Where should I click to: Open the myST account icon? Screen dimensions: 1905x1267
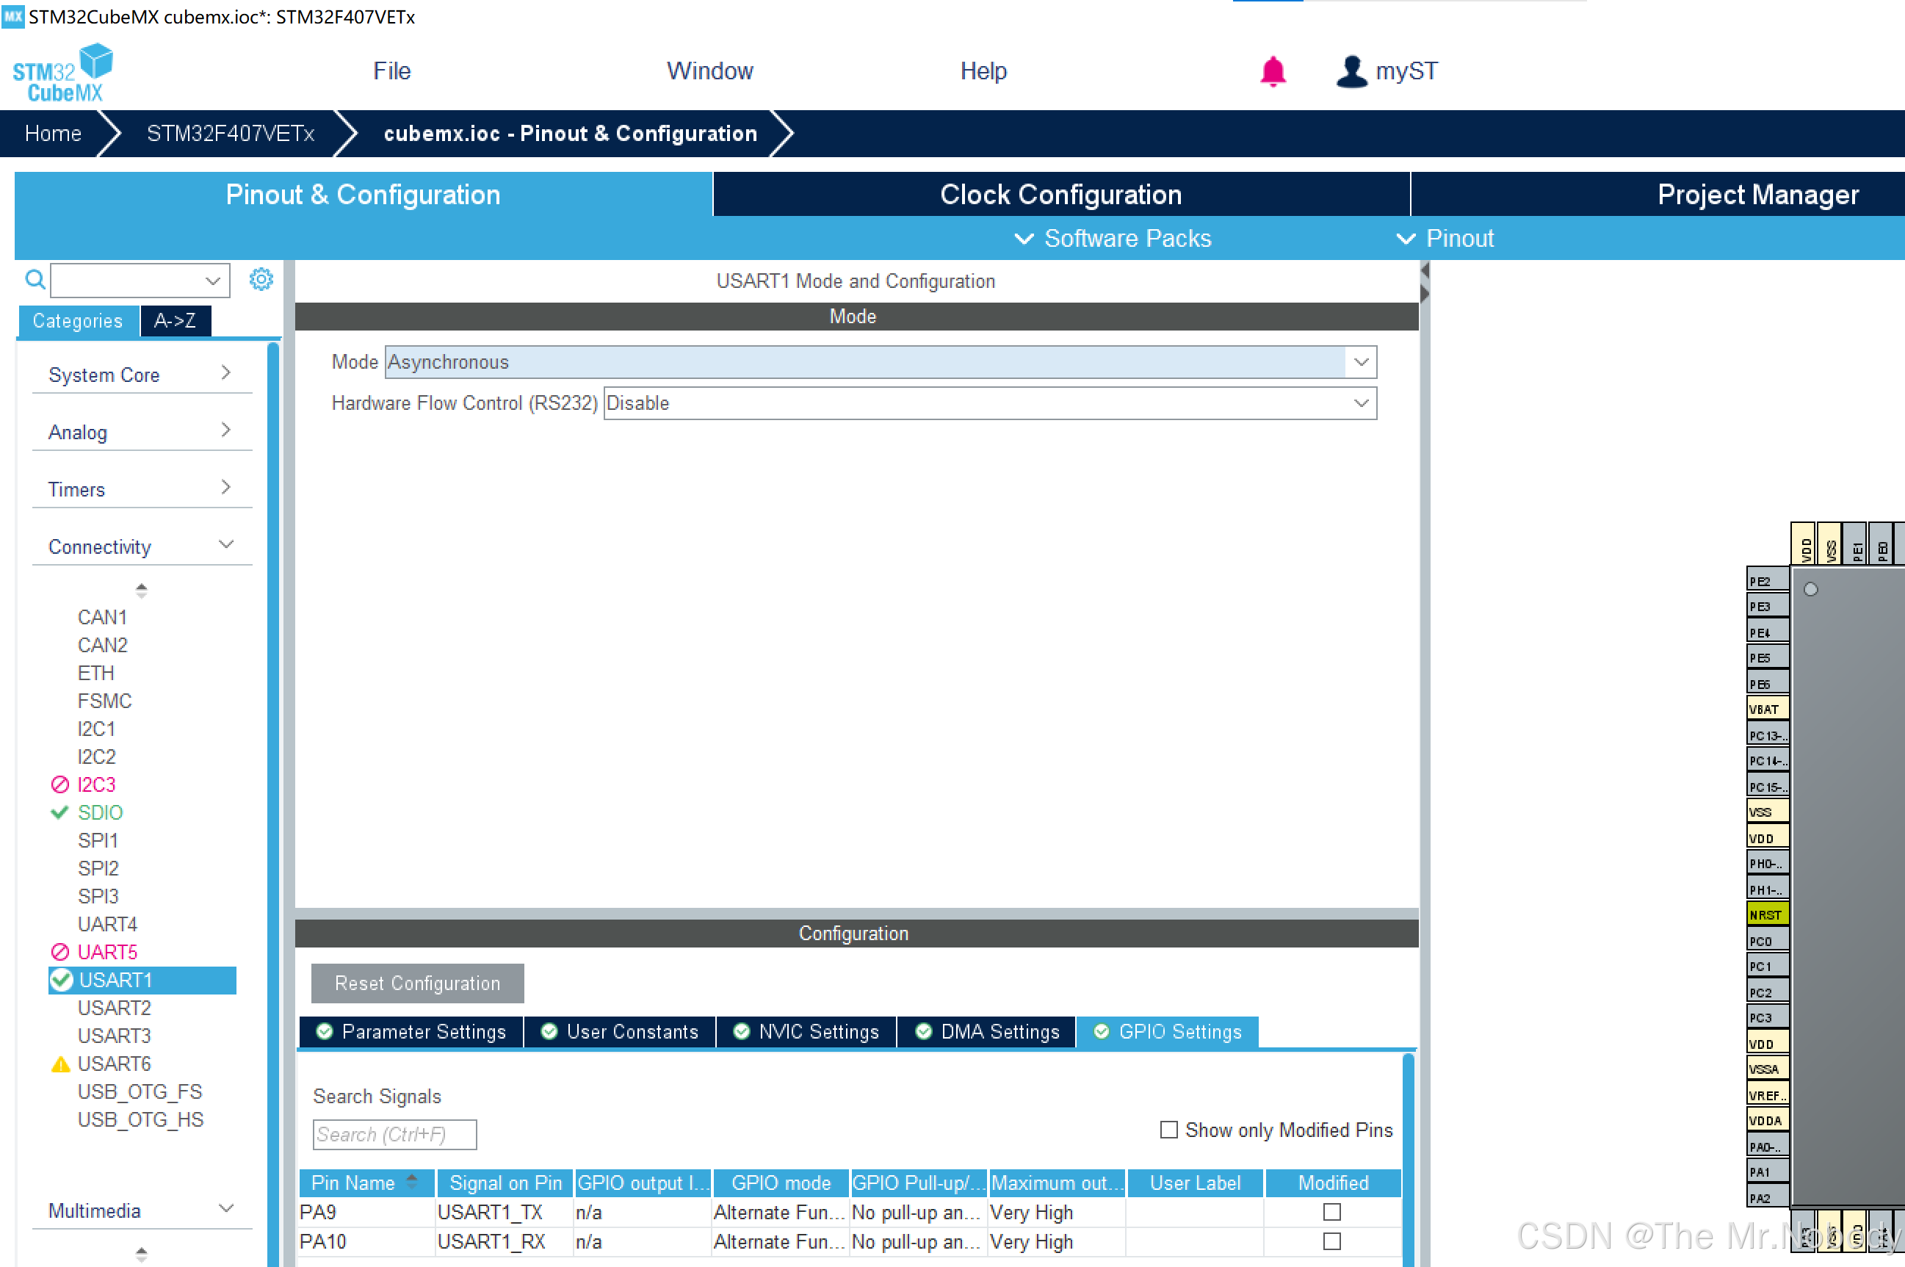pyautogui.click(x=1351, y=71)
